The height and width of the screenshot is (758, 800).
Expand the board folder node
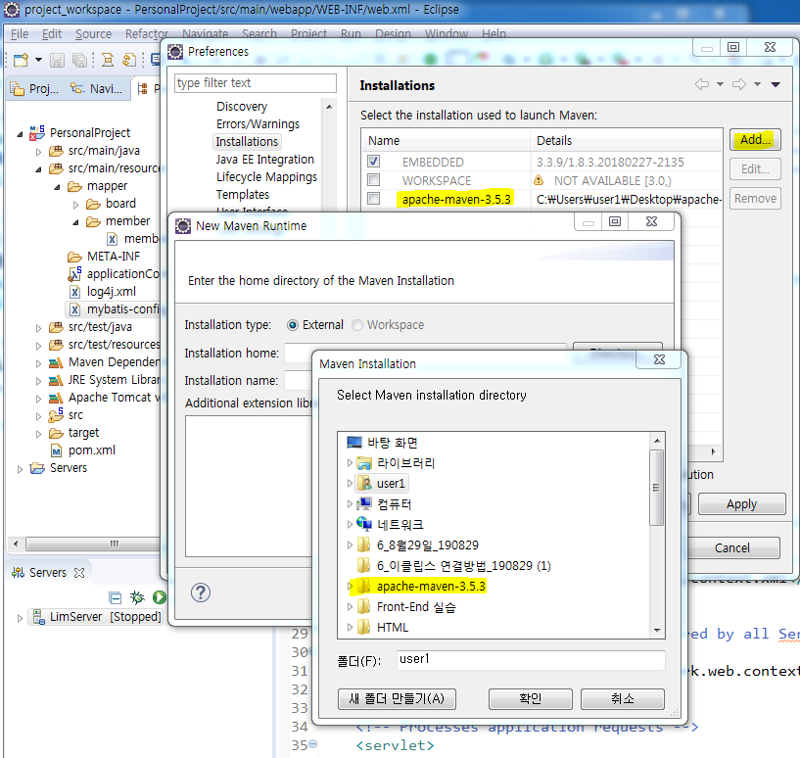[x=76, y=205]
